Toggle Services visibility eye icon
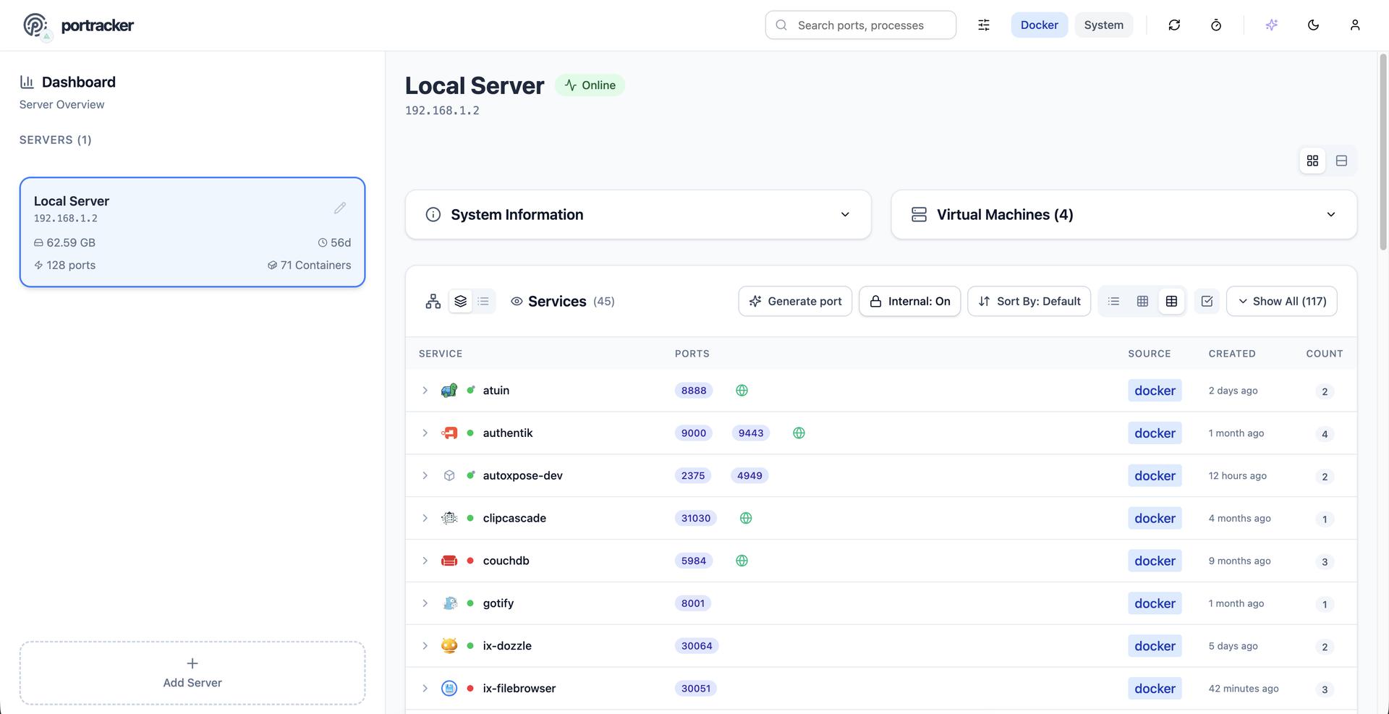 pyautogui.click(x=517, y=302)
